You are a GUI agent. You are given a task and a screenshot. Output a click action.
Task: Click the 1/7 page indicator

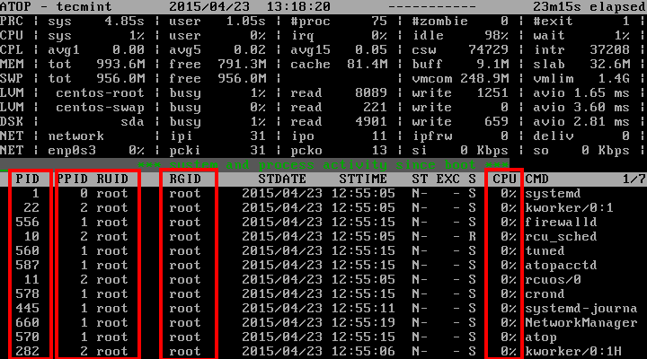(x=634, y=179)
